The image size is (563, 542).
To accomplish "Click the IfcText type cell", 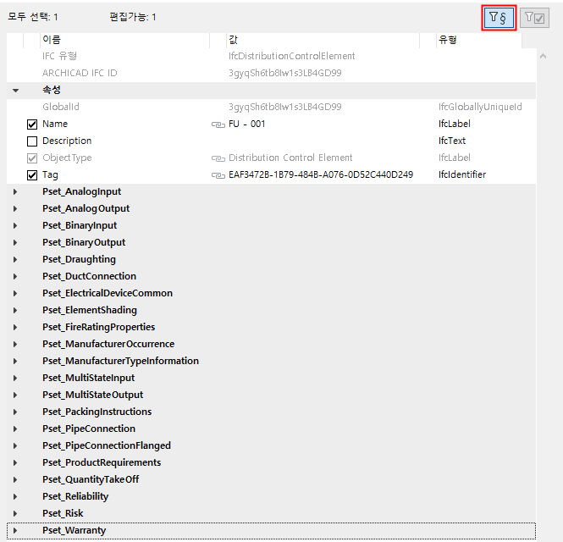I will [x=452, y=141].
